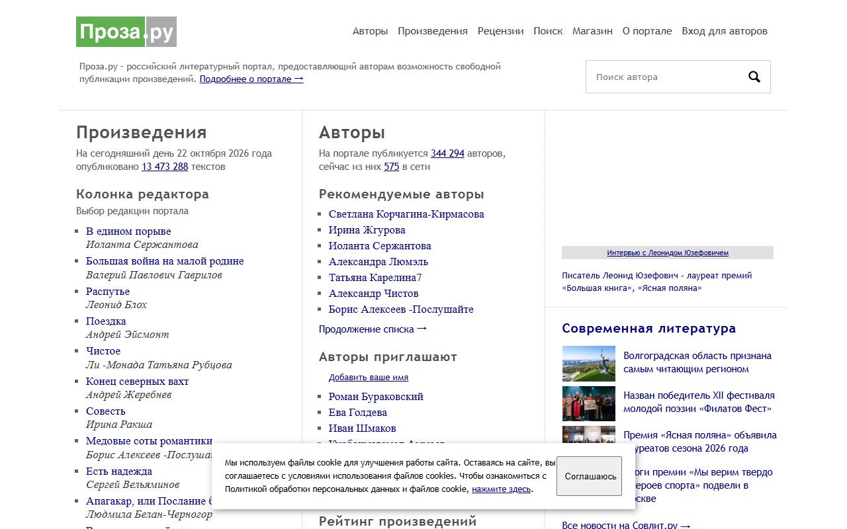
Task: Click the Проза.ру logo
Action: tap(126, 32)
